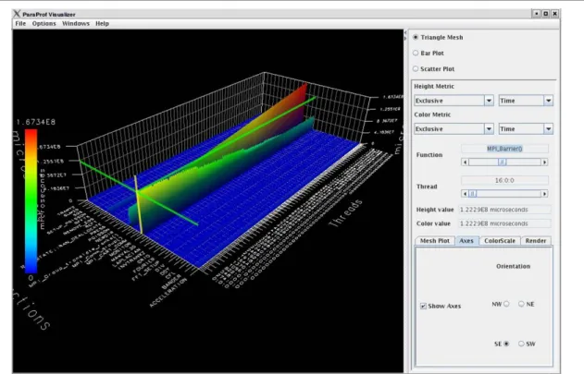Click Thread slider right arrow

point(544,194)
